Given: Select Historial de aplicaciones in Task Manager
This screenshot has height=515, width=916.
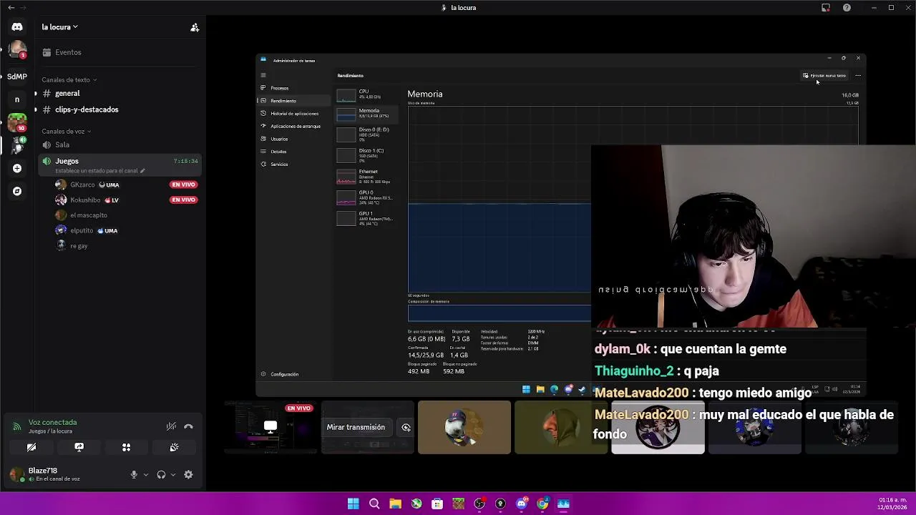Looking at the screenshot, I should [x=293, y=114].
